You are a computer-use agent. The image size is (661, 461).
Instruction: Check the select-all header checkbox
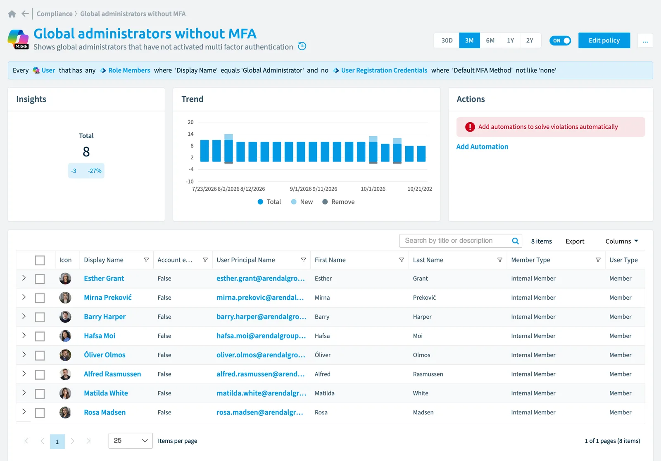click(40, 260)
